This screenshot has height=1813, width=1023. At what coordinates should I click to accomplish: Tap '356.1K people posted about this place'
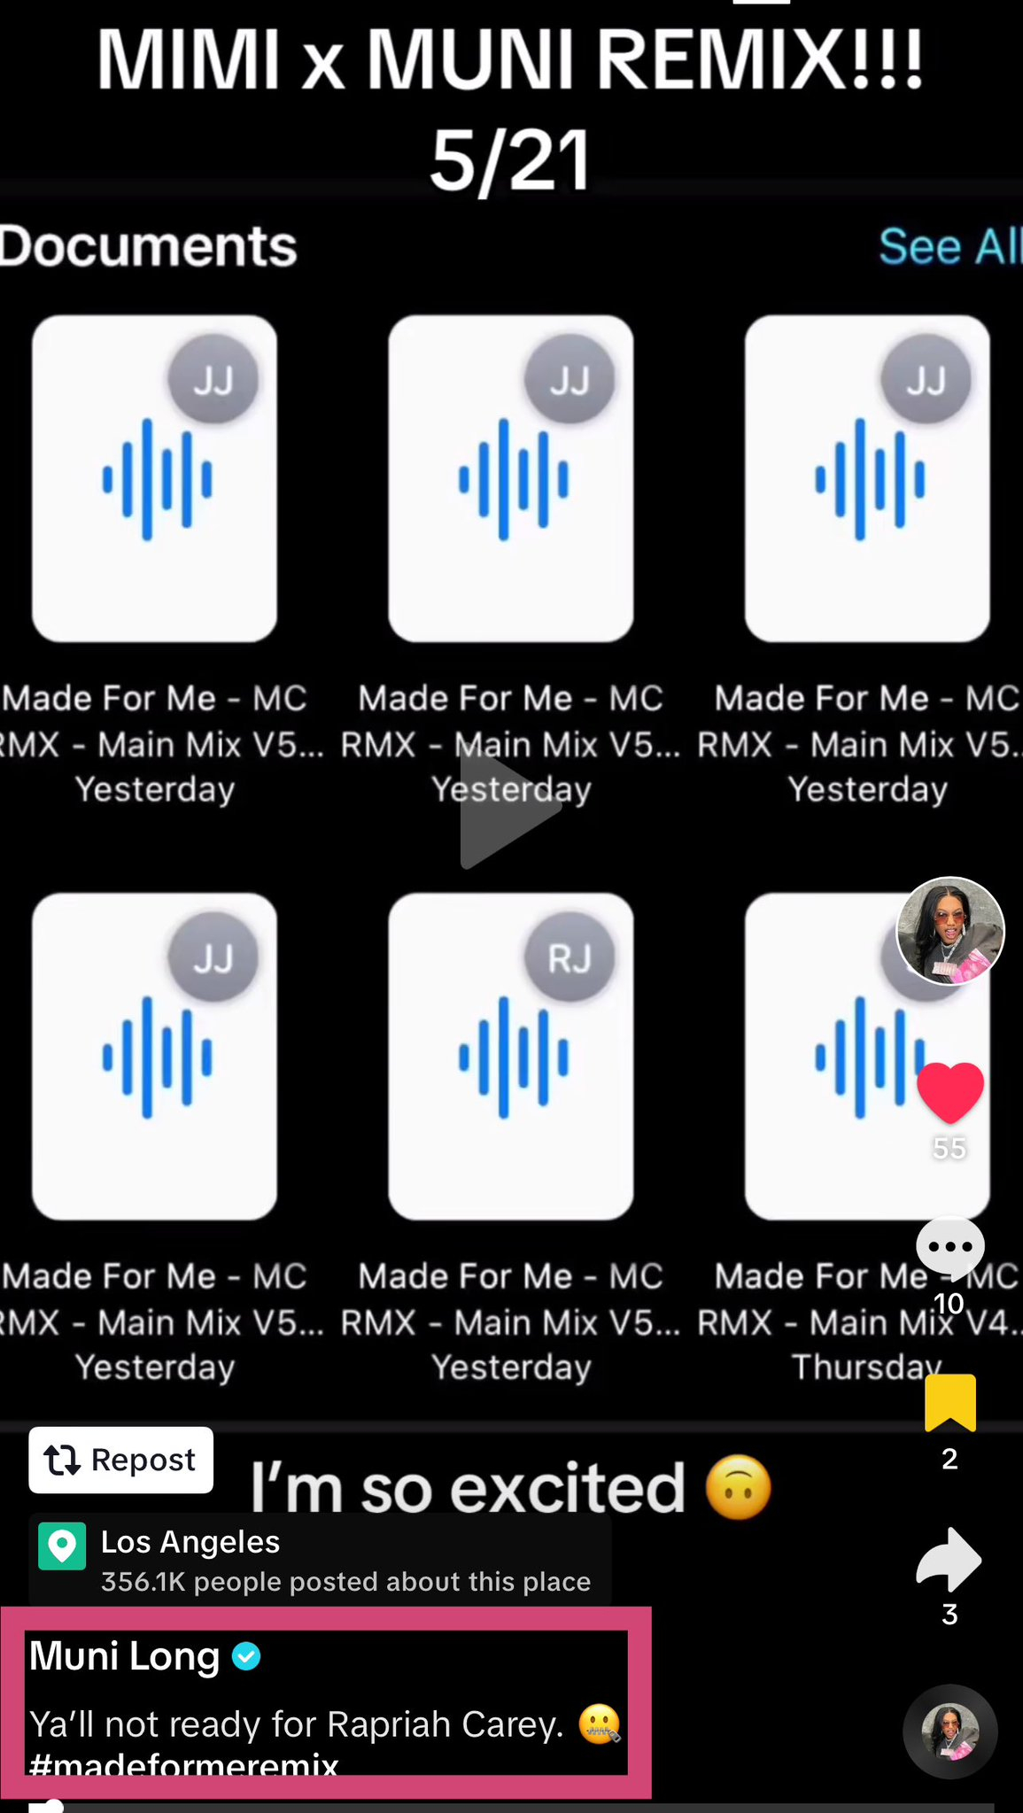click(345, 1582)
